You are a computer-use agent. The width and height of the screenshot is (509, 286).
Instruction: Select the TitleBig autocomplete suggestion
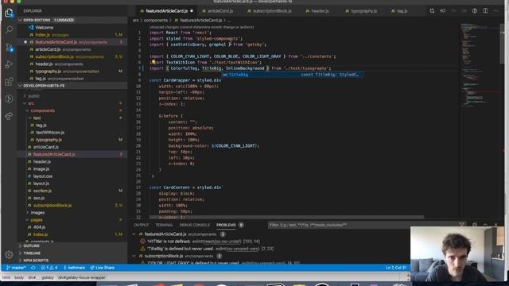292,75
